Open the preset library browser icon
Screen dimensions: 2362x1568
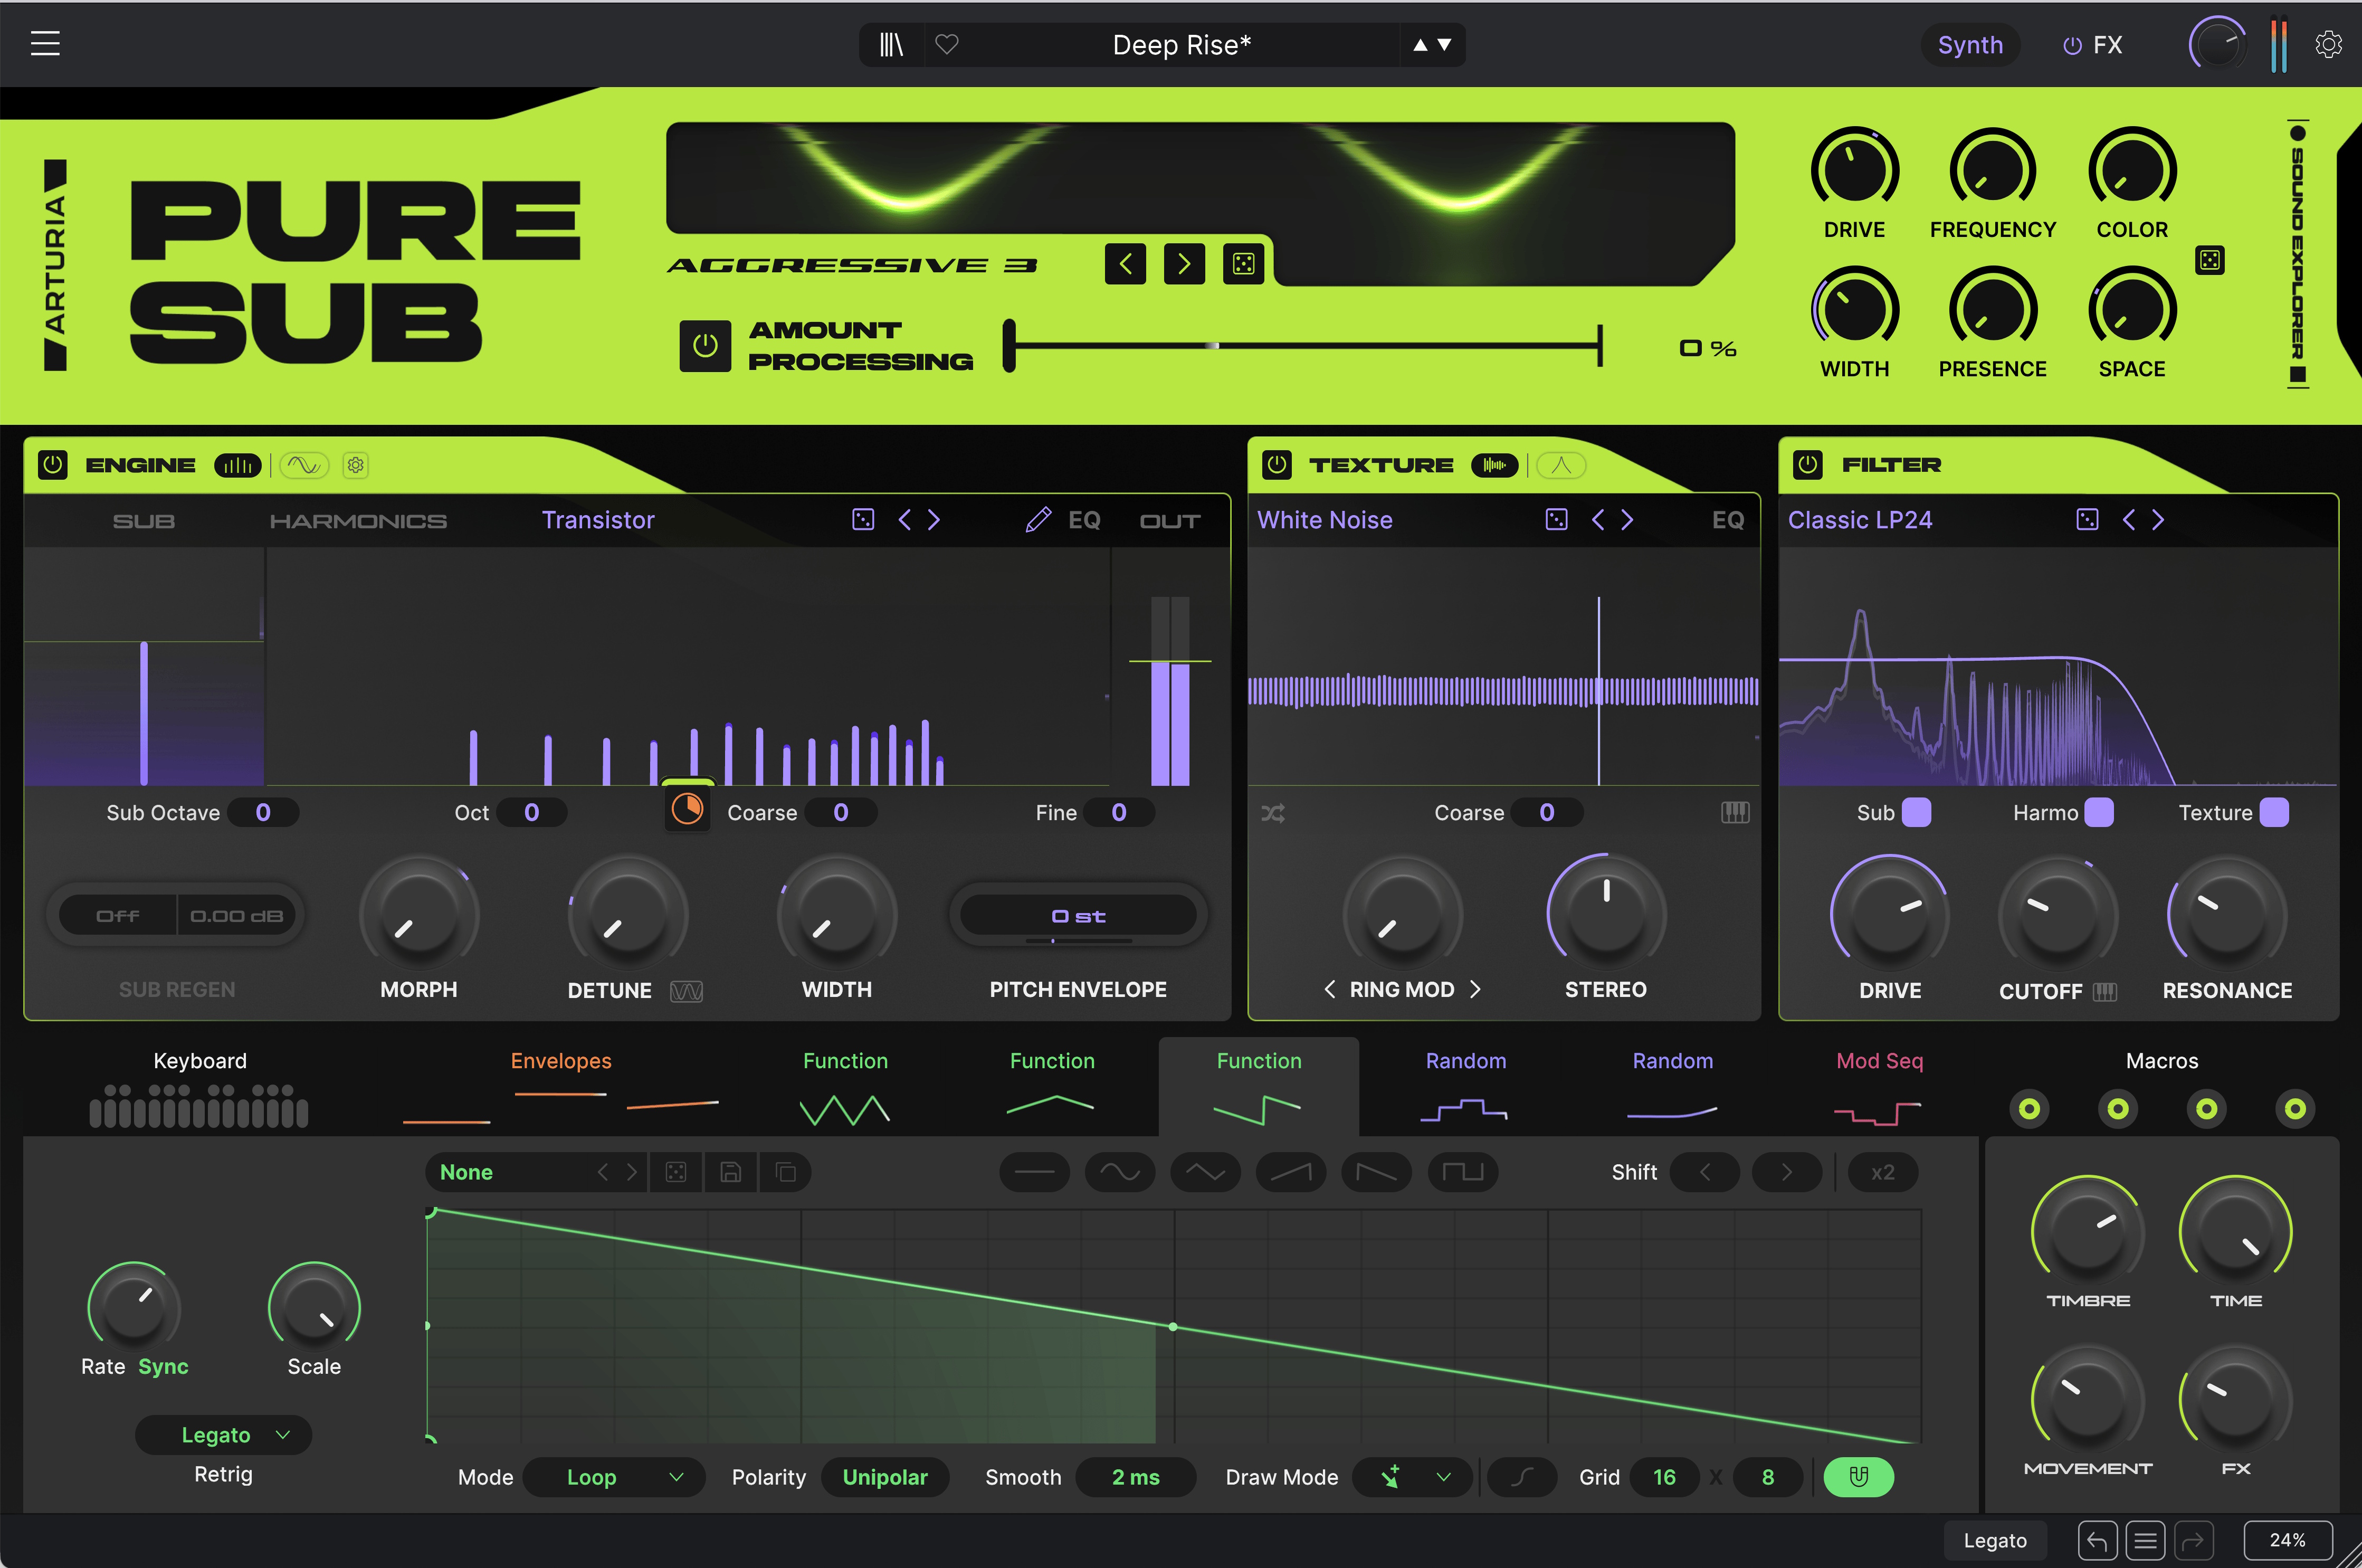tap(891, 45)
